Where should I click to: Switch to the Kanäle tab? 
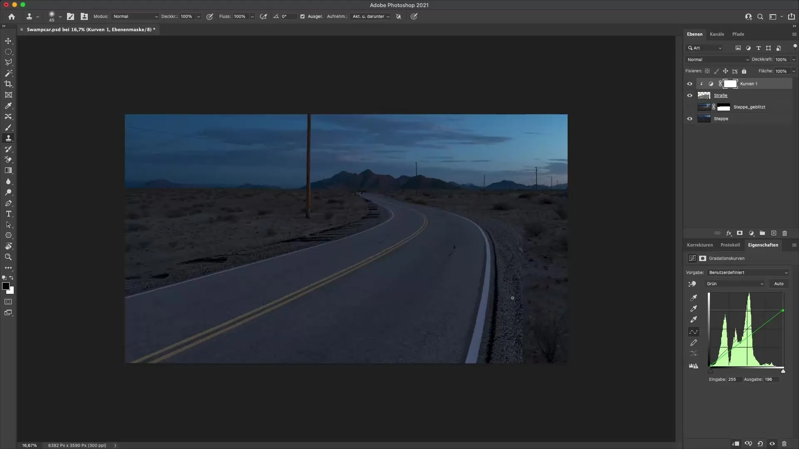(x=717, y=34)
